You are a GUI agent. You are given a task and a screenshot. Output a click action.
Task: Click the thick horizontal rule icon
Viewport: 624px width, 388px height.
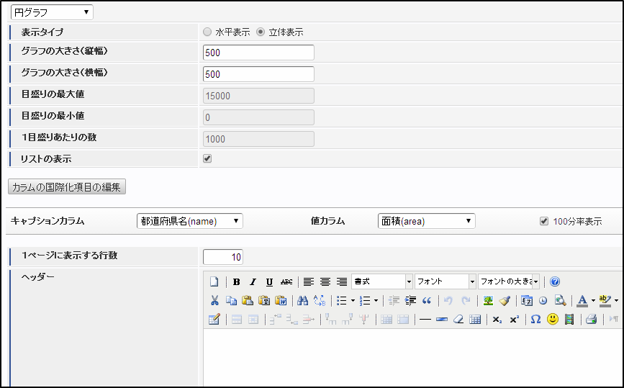(442, 319)
